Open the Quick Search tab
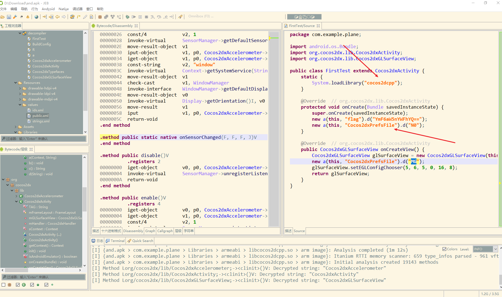This screenshot has width=502, height=297. coord(140,241)
